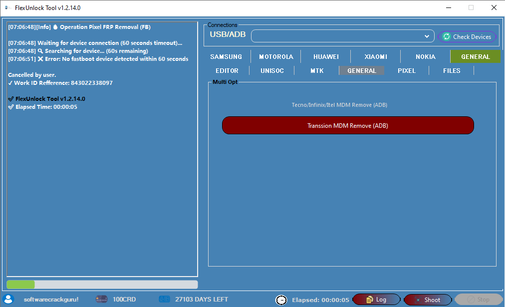This screenshot has width=505, height=307.
Task: Click the credits card icon beside 100CRD
Action: coord(101,299)
